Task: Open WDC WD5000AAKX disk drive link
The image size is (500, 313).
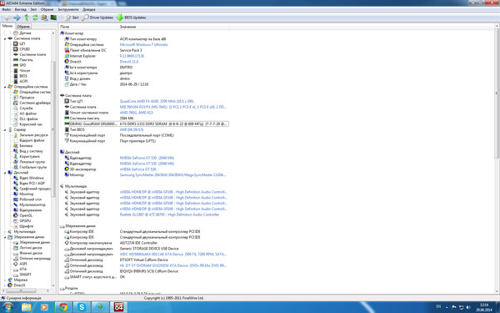Action: 172,255
